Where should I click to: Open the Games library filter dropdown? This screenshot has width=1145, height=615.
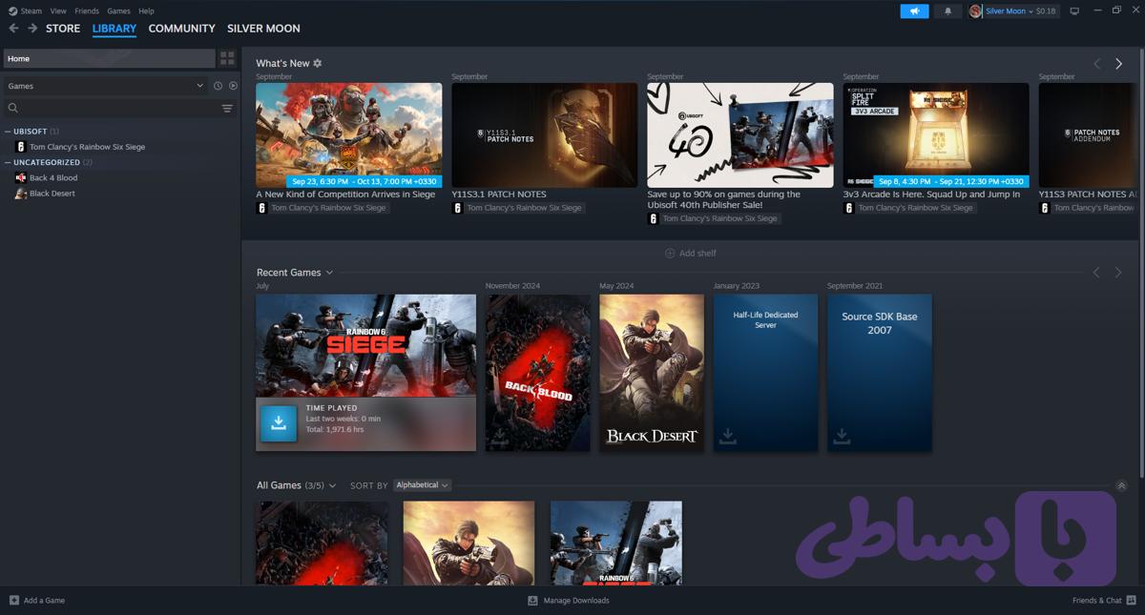[106, 86]
